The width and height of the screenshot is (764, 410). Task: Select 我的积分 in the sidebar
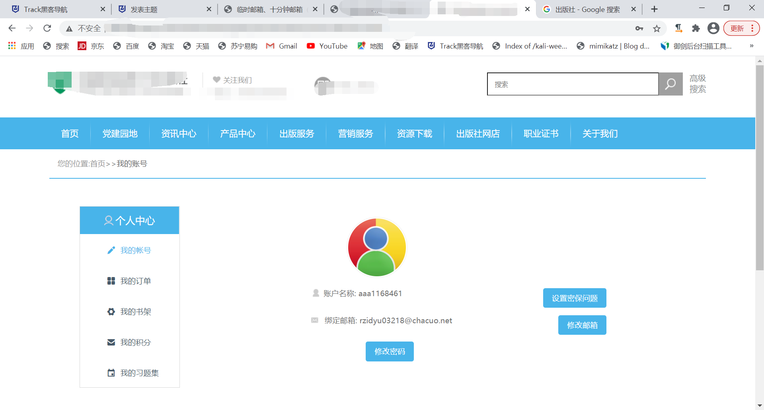[130, 342]
